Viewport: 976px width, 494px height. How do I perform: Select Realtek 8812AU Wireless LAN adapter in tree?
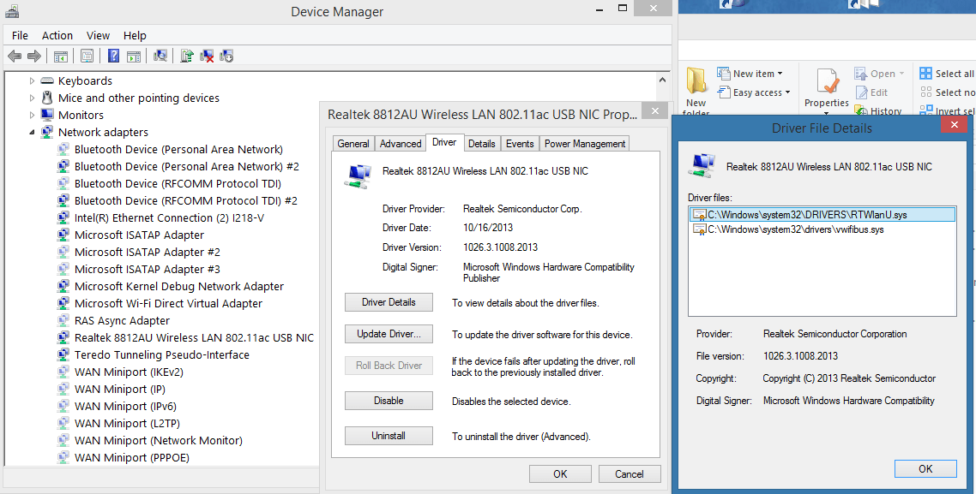194,338
